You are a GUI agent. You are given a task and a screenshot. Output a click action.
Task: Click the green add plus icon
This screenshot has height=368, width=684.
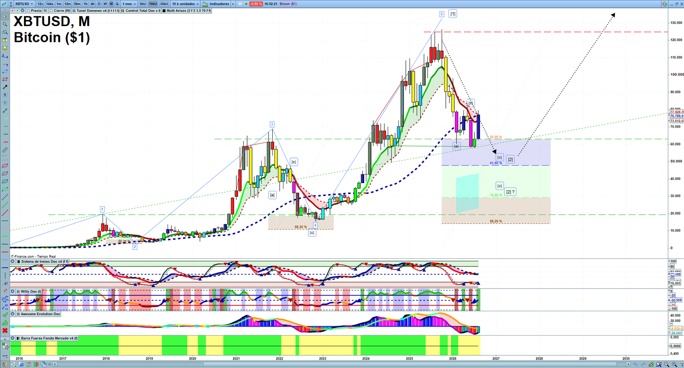(x=18, y=10)
